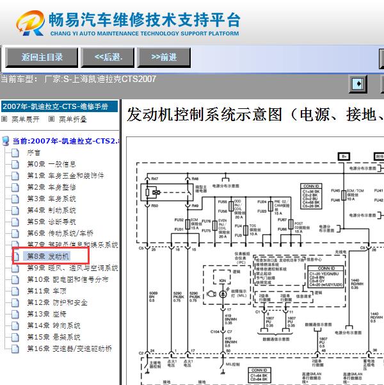Open 第16章 变速器/变速驱动桥
The width and height of the screenshot is (384, 385).
click(x=69, y=348)
